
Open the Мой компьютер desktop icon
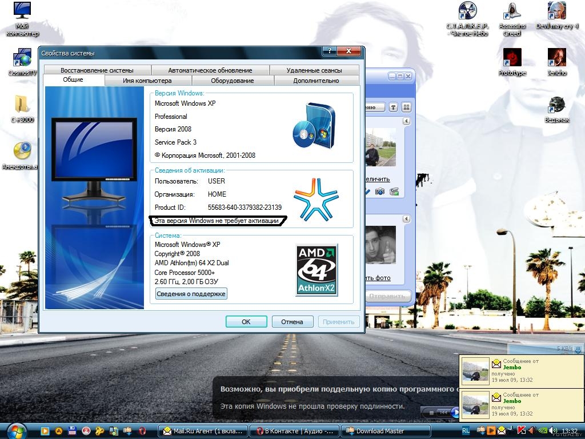pos(22,19)
